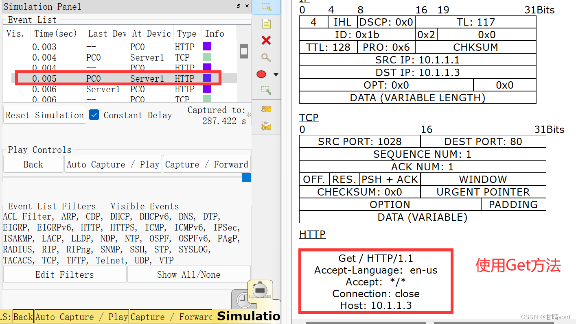This screenshot has width=576, height=324.
Task: Select the red ellipse drawing tool
Action: (x=261, y=74)
